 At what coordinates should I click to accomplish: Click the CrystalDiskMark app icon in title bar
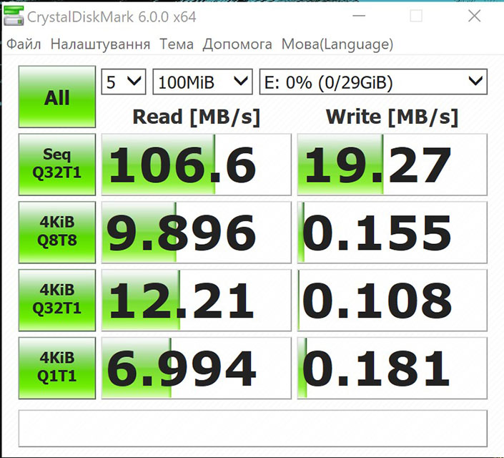click(x=14, y=16)
